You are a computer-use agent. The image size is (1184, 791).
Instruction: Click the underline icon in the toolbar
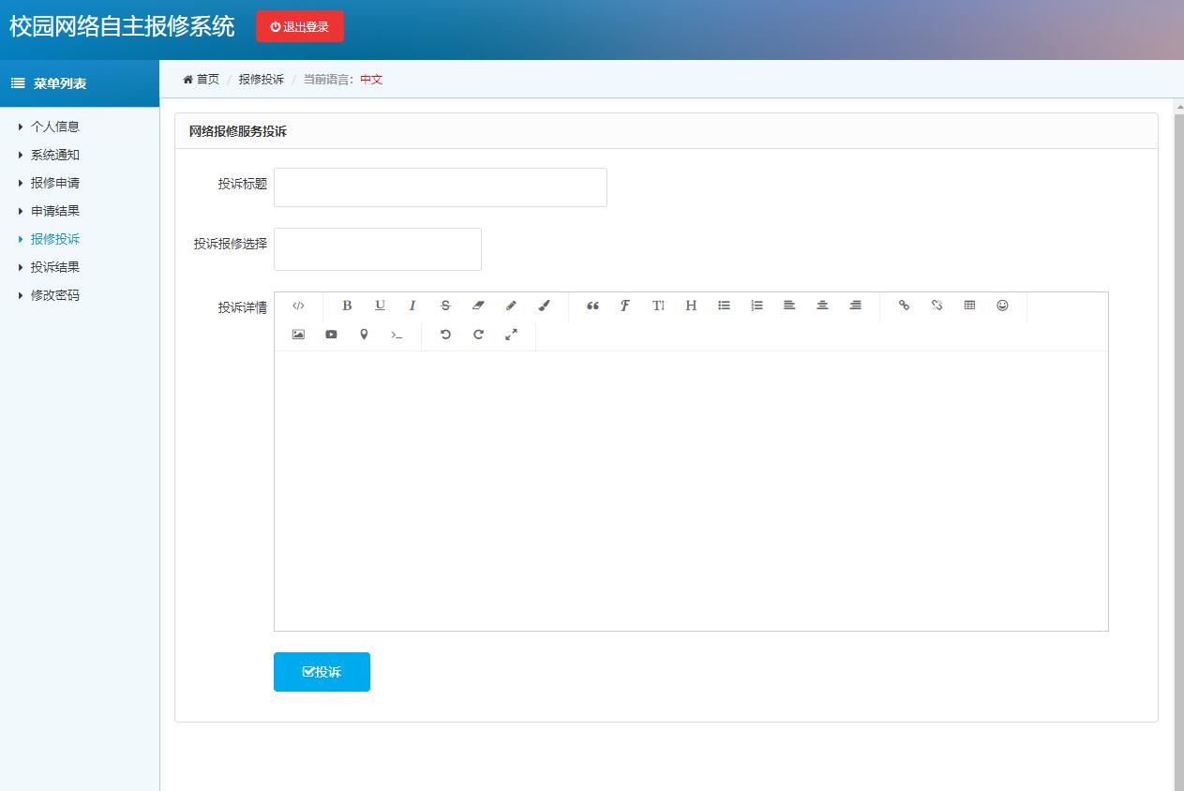380,306
